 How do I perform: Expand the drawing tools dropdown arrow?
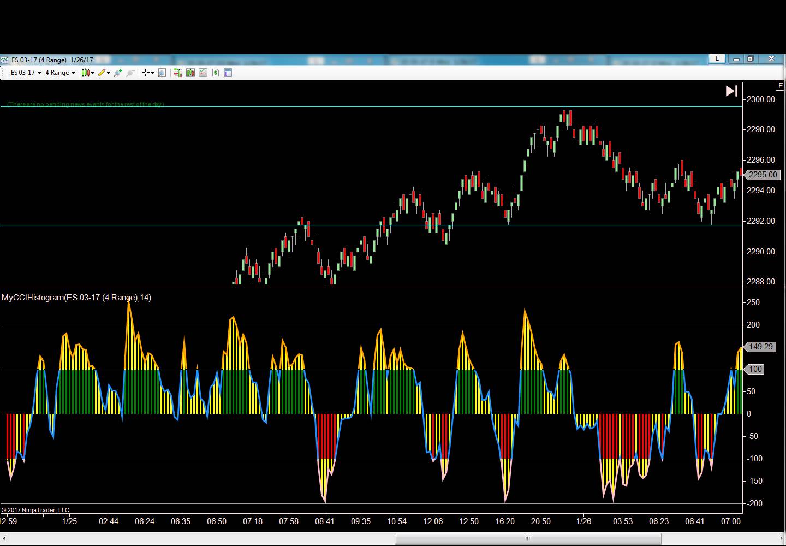pos(108,73)
